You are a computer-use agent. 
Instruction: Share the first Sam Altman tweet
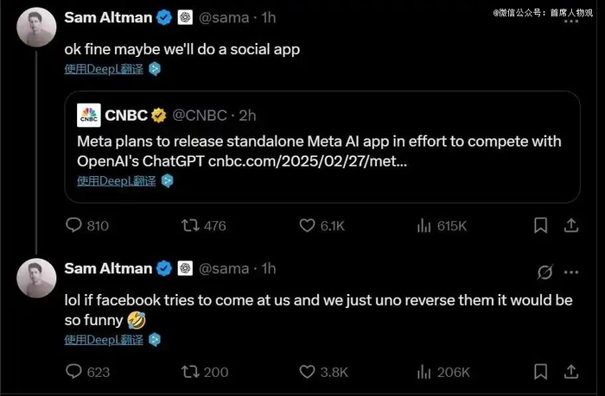(x=570, y=226)
